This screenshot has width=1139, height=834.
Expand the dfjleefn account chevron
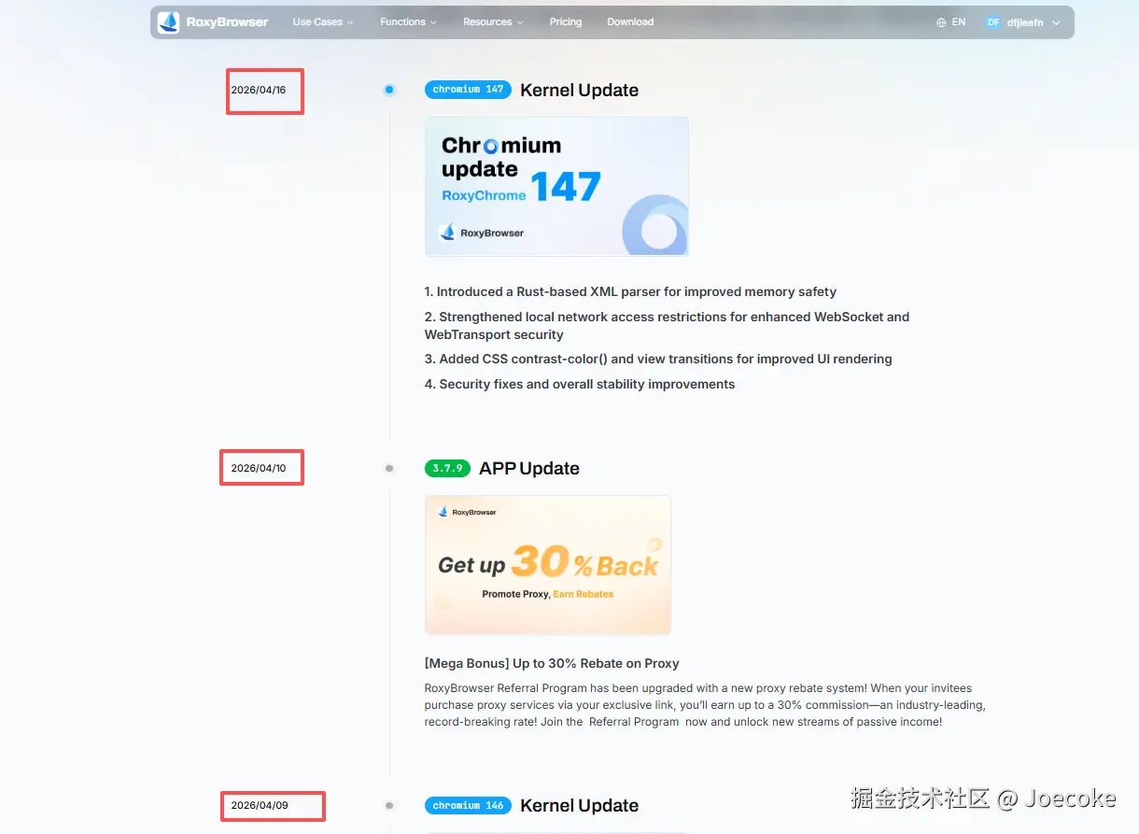(x=1056, y=21)
